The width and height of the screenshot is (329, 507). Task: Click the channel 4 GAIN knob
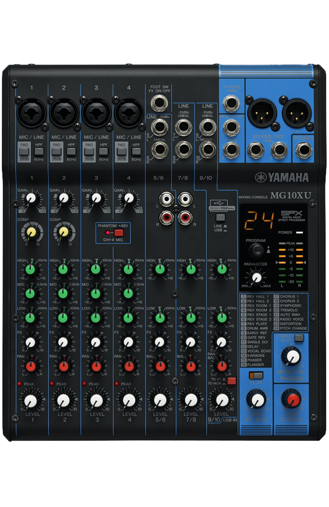129,198
